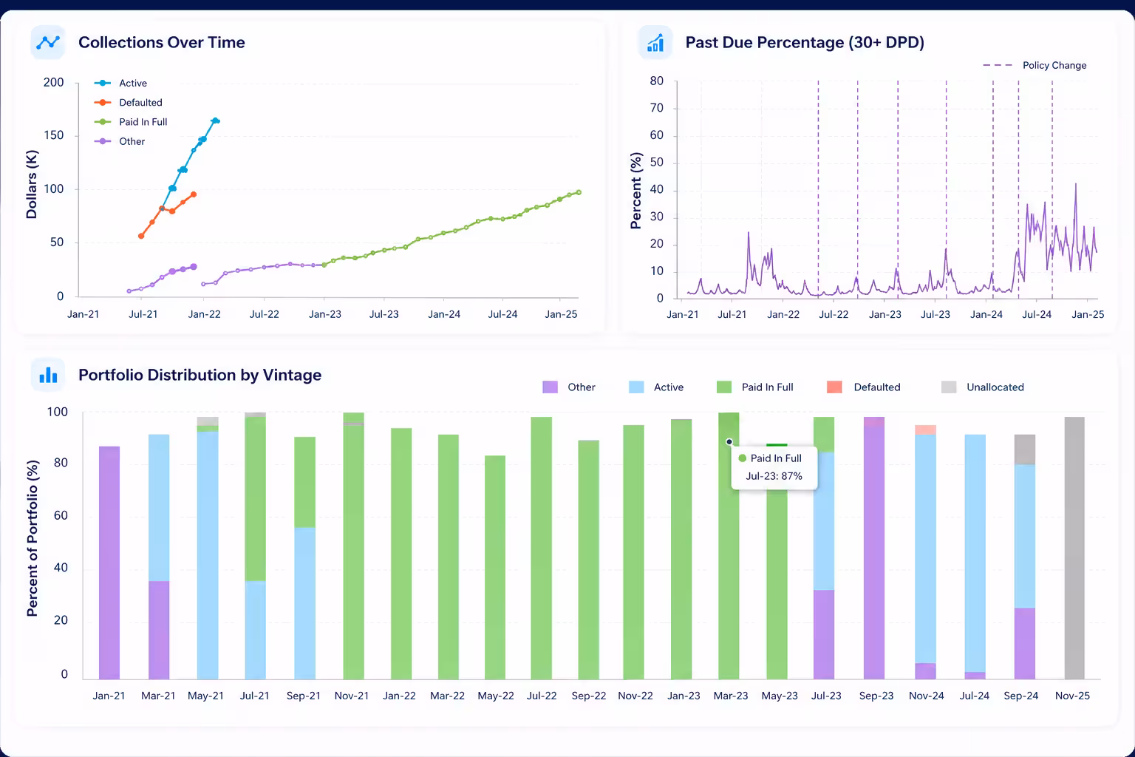This screenshot has width=1135, height=757.
Task: Click the Portfolio Distribution bar-chart icon
Action: click(x=48, y=375)
